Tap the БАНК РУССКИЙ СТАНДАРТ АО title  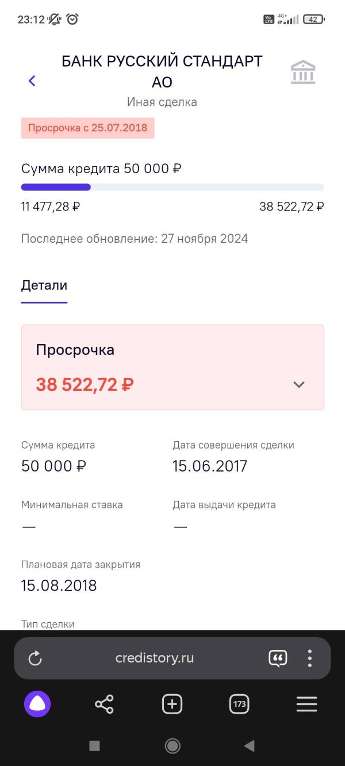tap(162, 71)
